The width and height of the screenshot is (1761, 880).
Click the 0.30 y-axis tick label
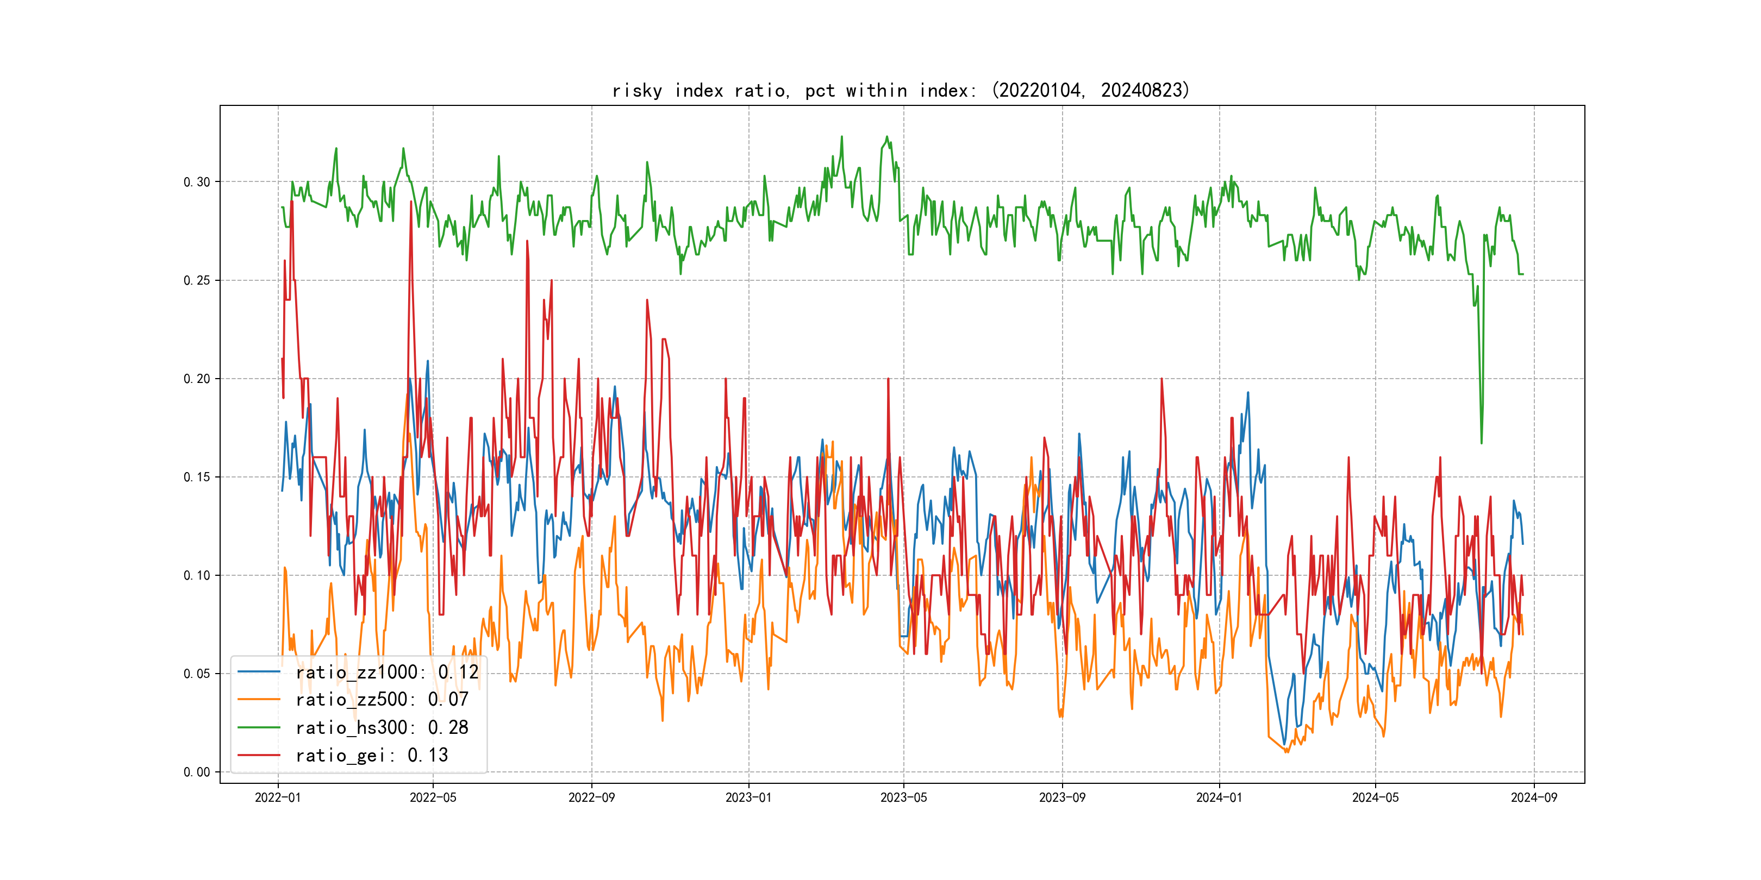pyautogui.click(x=196, y=182)
